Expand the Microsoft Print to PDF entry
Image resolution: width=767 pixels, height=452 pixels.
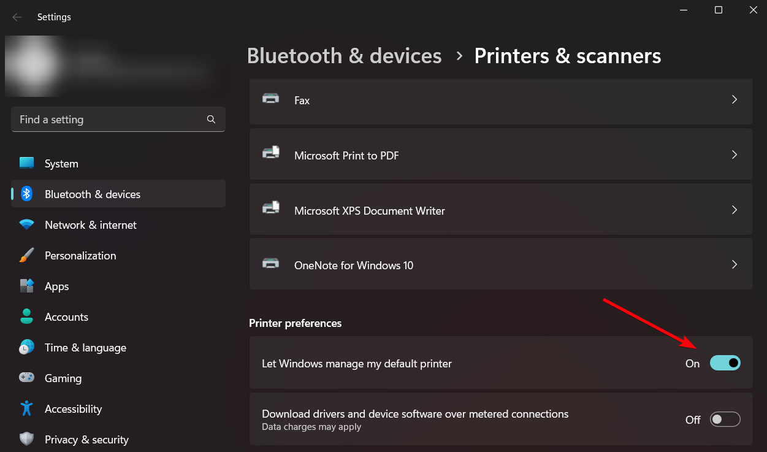tap(734, 155)
